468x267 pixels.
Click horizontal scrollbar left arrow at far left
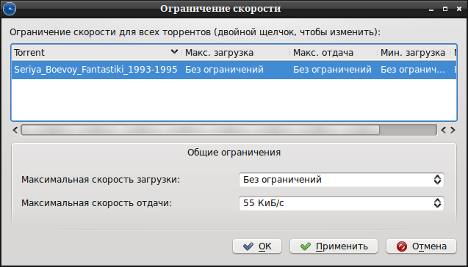click(x=15, y=131)
